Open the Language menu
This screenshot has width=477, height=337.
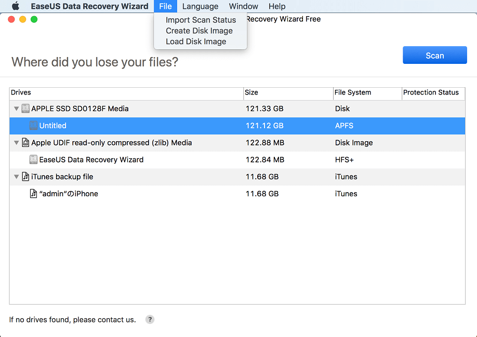pos(200,6)
